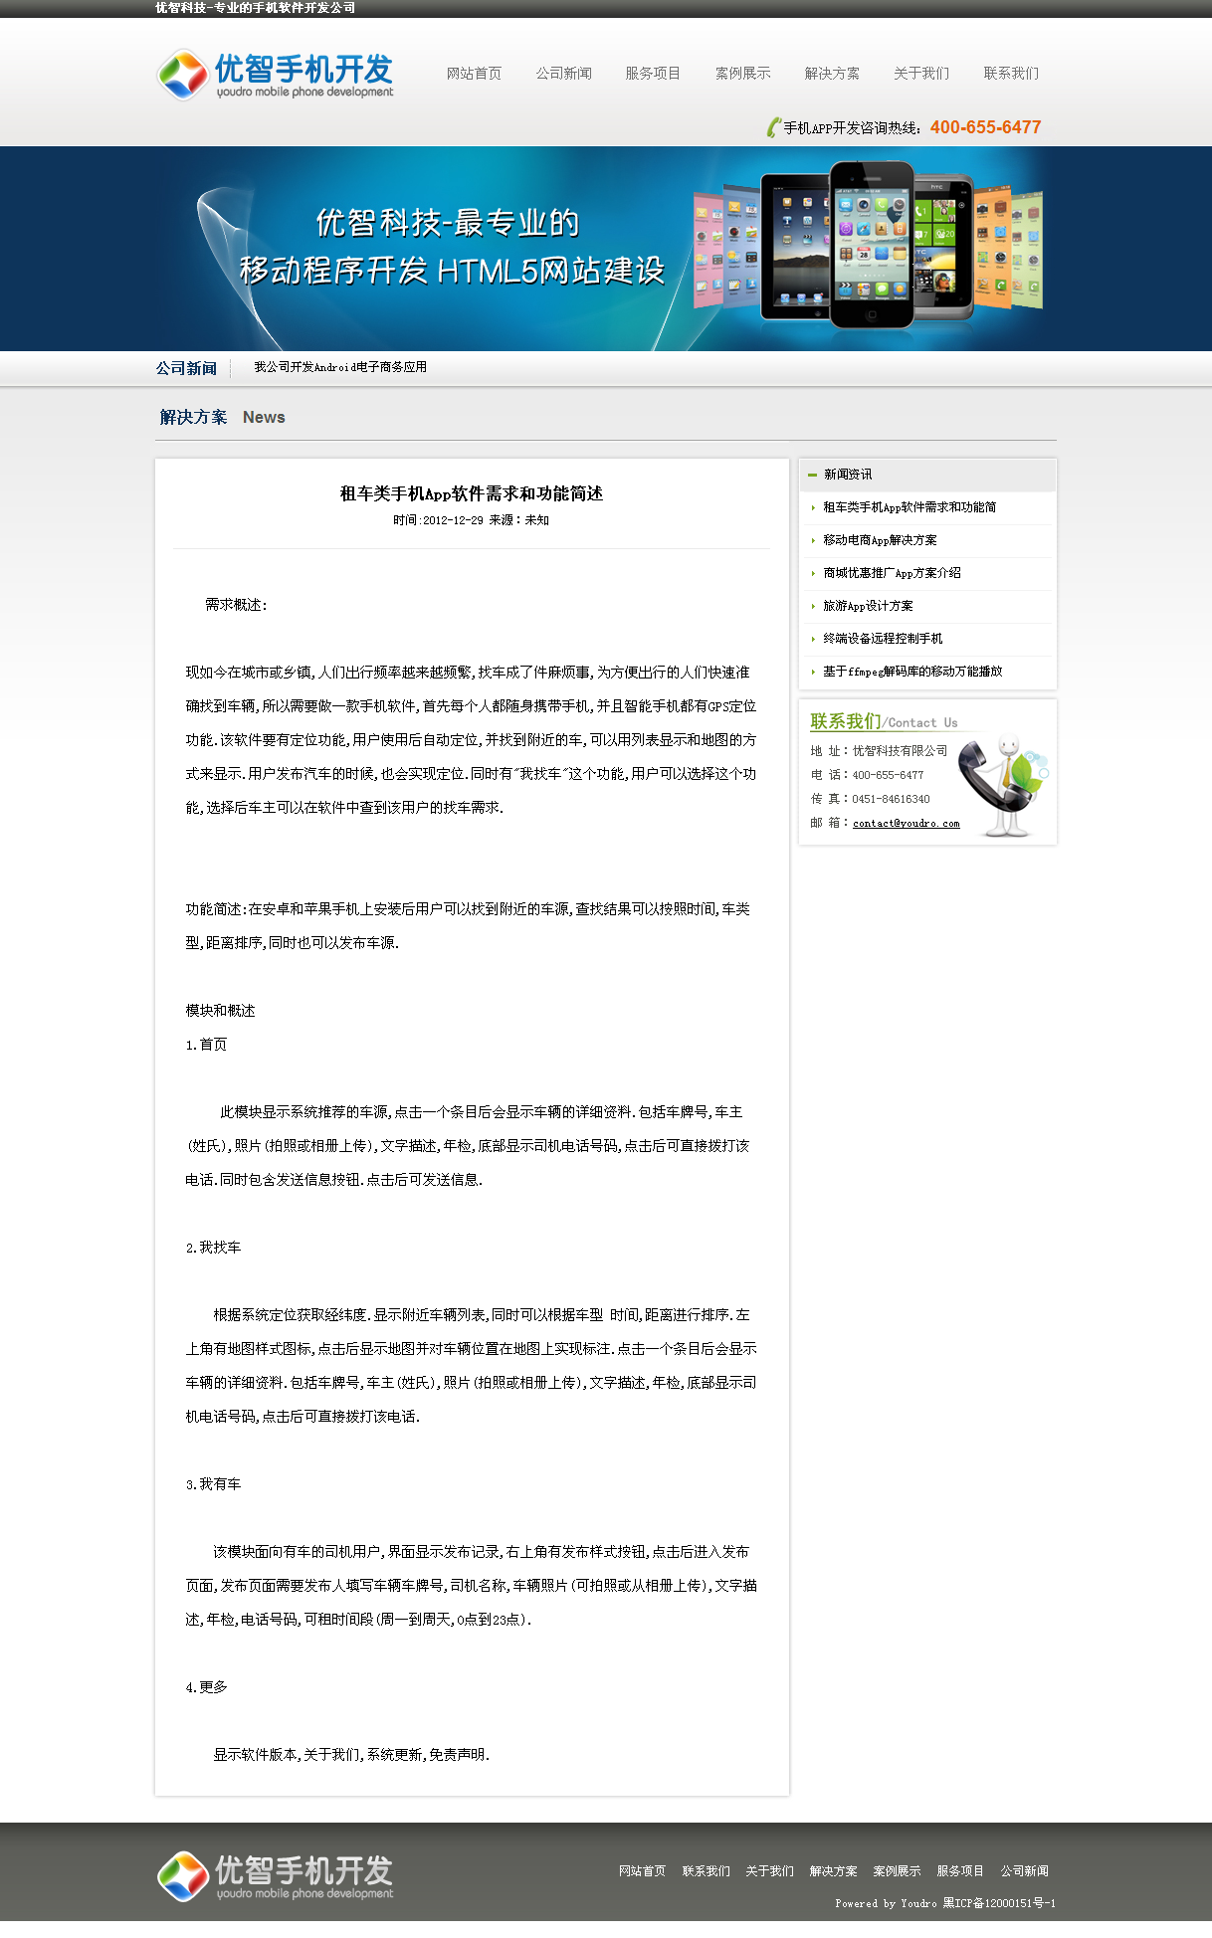
Task: Go to 服务项目 in the top menu
Action: tap(653, 74)
